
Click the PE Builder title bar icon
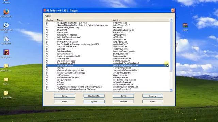(45, 11)
